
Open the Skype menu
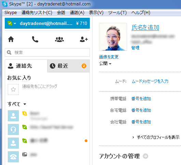click(11, 13)
